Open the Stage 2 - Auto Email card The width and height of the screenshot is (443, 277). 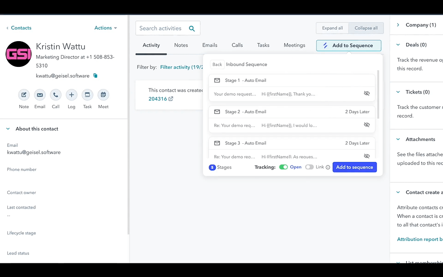click(x=292, y=119)
